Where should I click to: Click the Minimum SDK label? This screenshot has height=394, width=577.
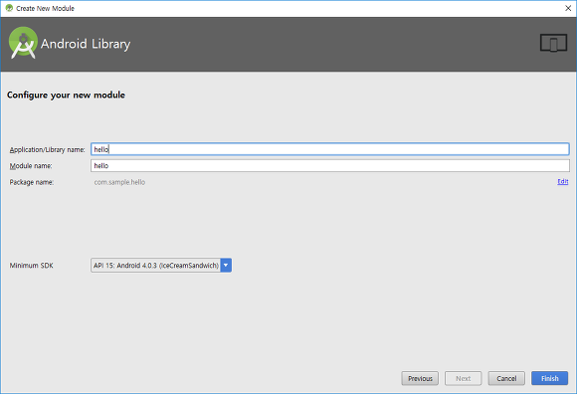point(31,266)
